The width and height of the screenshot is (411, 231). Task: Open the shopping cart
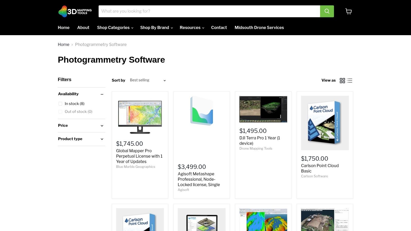tap(349, 11)
